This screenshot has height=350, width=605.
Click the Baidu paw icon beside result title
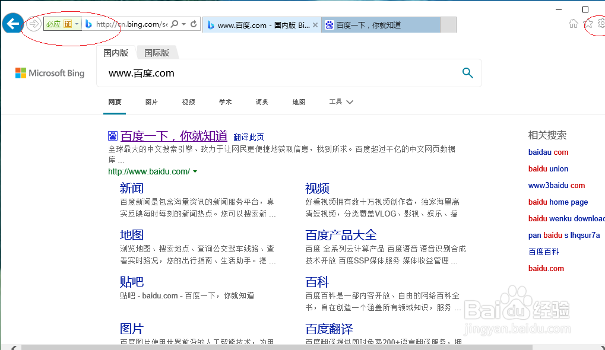click(113, 136)
